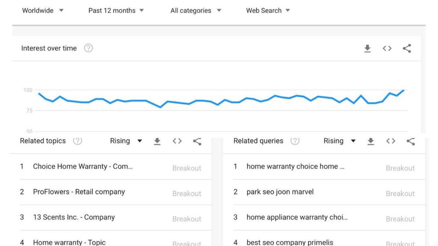Open embed code for Interest over time

click(x=387, y=49)
